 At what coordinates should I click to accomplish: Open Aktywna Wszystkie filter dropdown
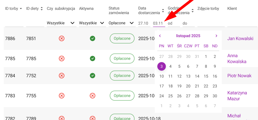coord(92,23)
